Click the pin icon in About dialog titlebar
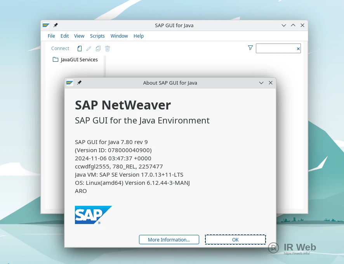This screenshot has height=264, width=344. tap(79, 83)
